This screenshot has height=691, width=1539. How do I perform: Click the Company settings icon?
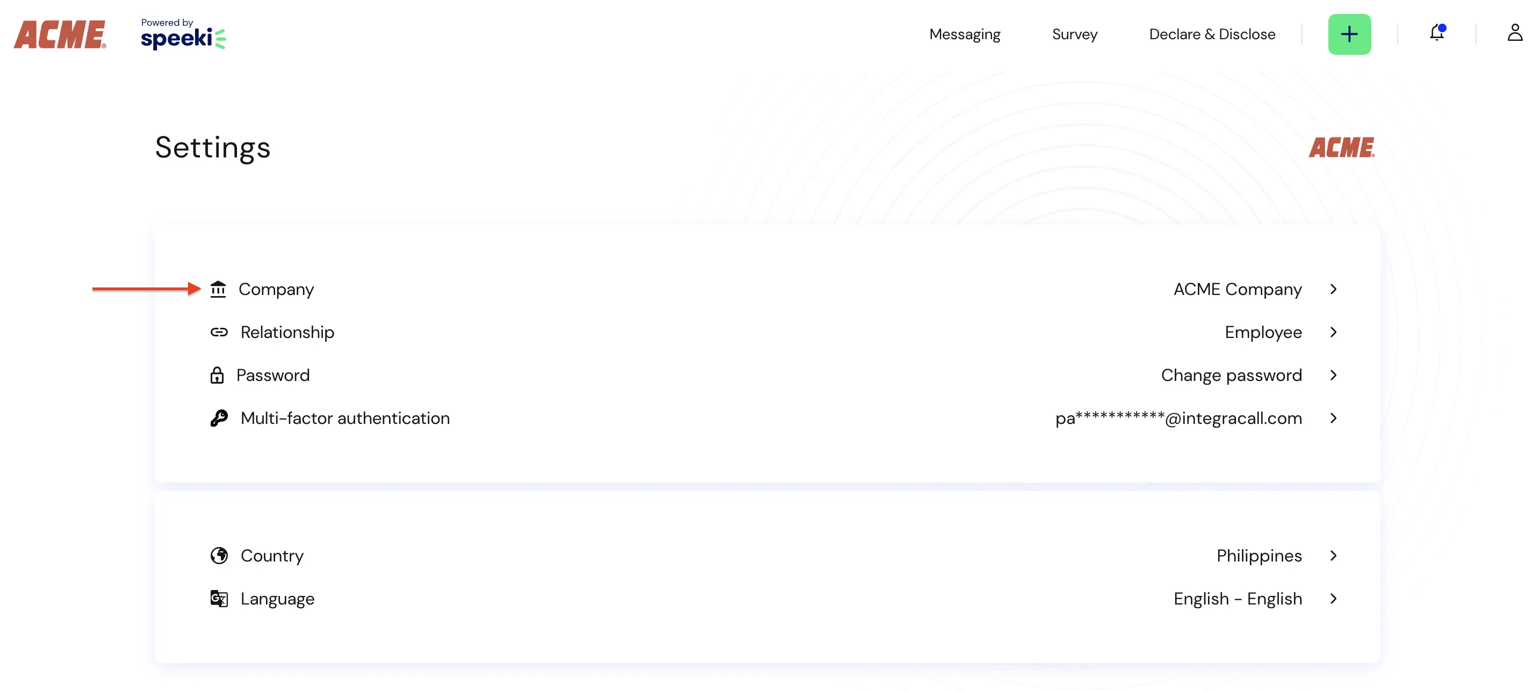(218, 289)
